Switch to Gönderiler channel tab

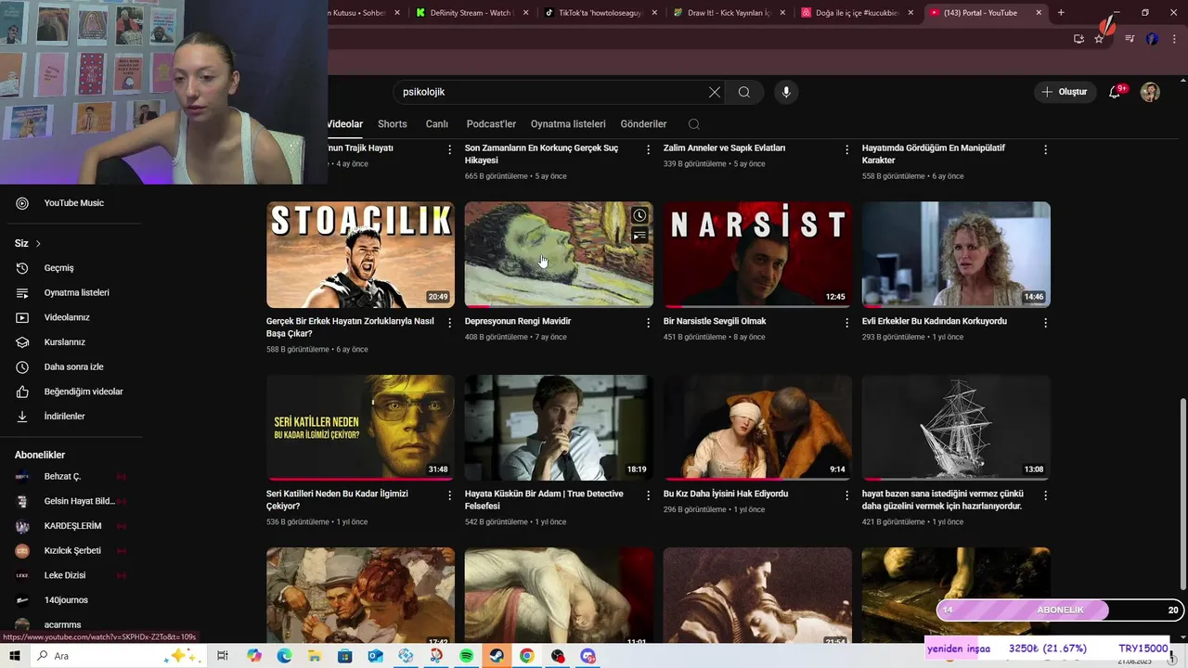(643, 124)
